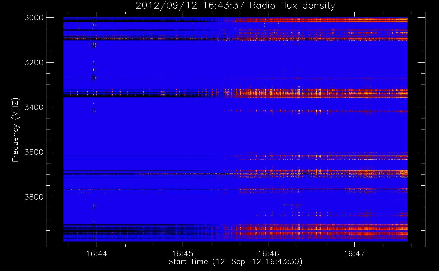Click the 'Start Time (12-Sep-12 16:43:30)' axis title
Screen dimensions: 439x271
click(235, 262)
